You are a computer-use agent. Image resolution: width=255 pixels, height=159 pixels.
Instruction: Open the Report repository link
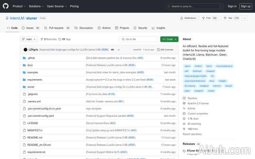point(192,134)
